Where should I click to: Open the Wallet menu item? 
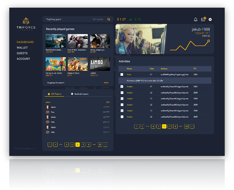click(x=22, y=48)
